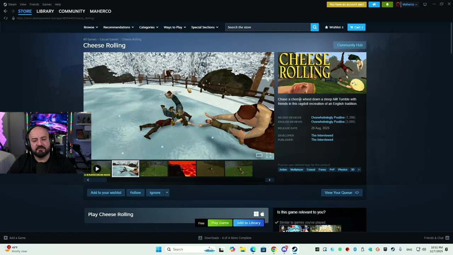Open the Games menu
Image resolution: width=453 pixels, height=255 pixels.
pos(47,4)
